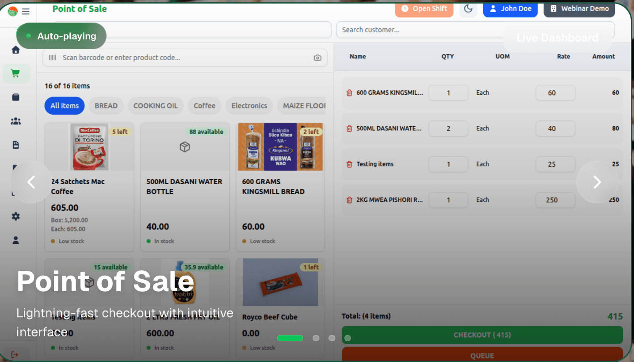Viewport: 634px width, 362px height.
Task: Open the user profile icon in sidebar
Action: [x=16, y=240]
